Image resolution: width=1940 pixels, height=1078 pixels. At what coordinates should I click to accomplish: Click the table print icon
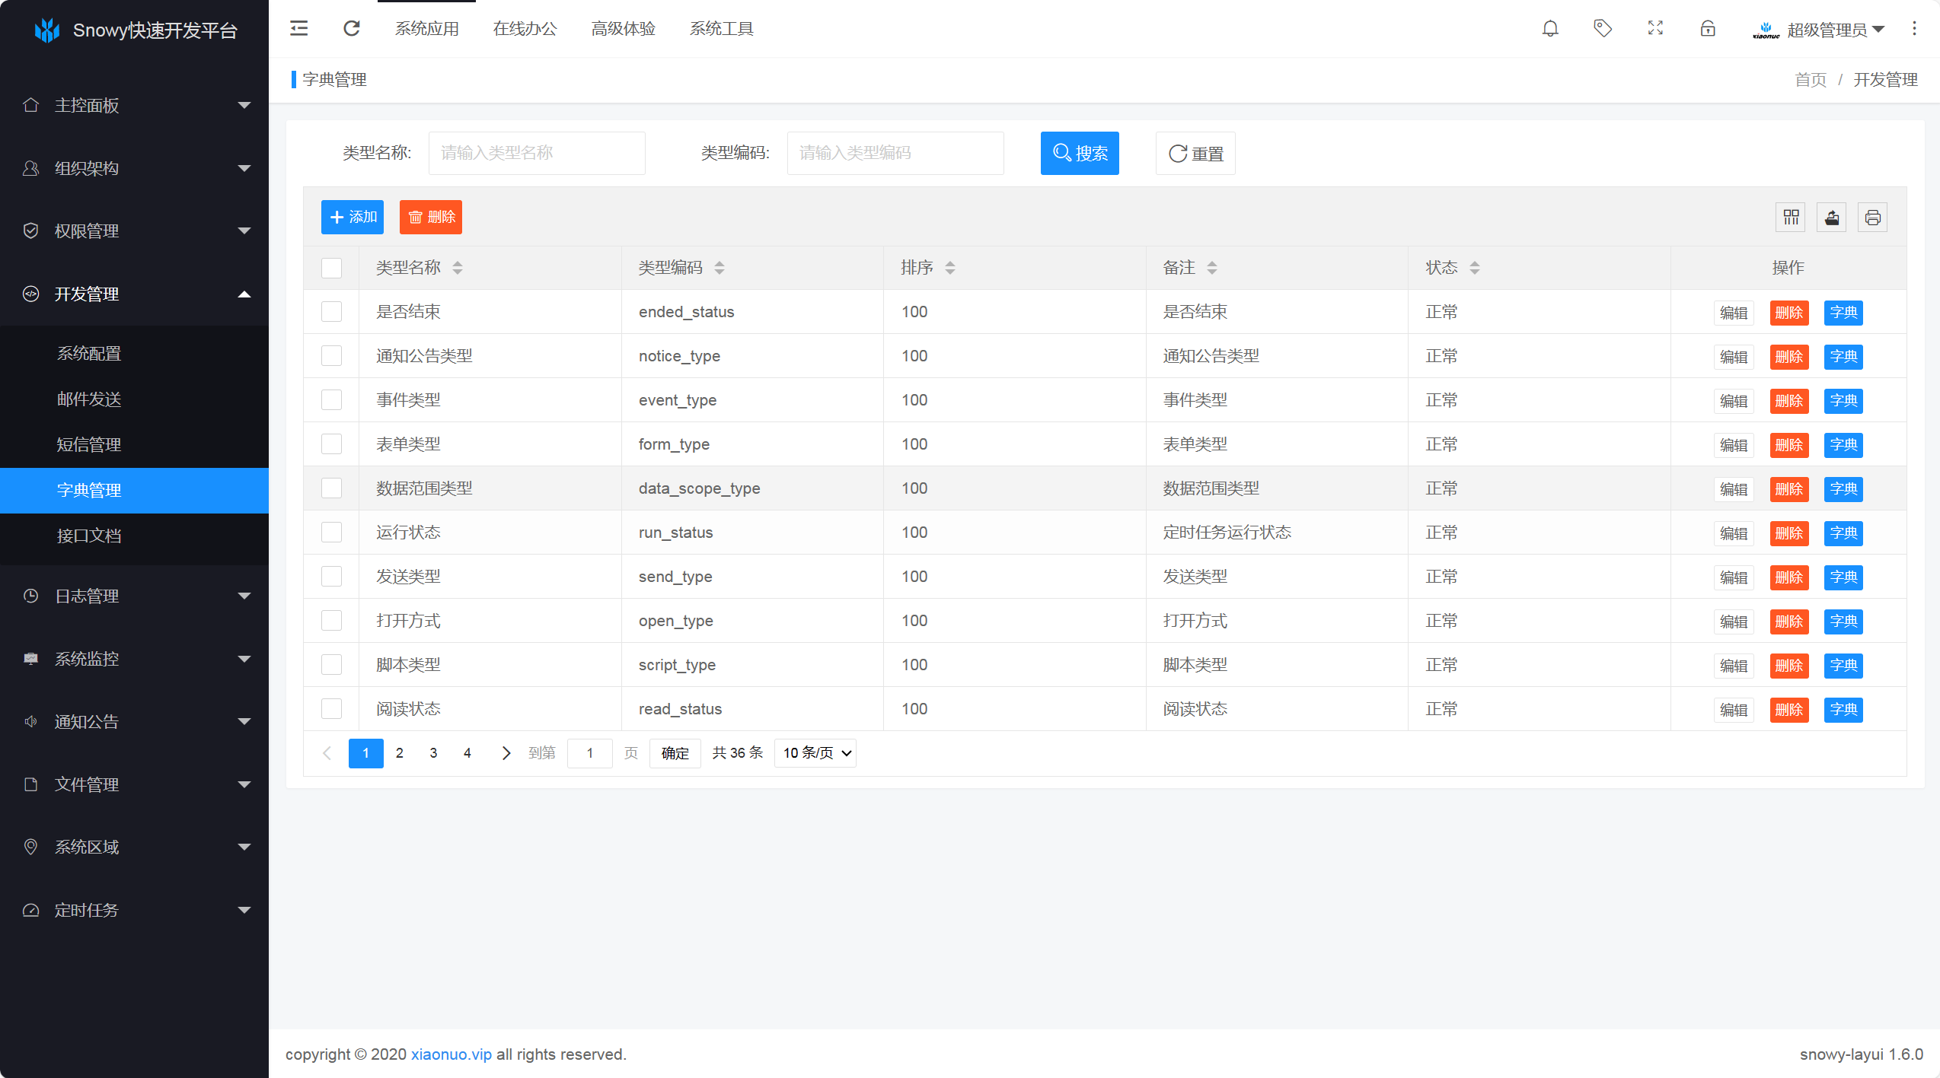pos(1873,218)
